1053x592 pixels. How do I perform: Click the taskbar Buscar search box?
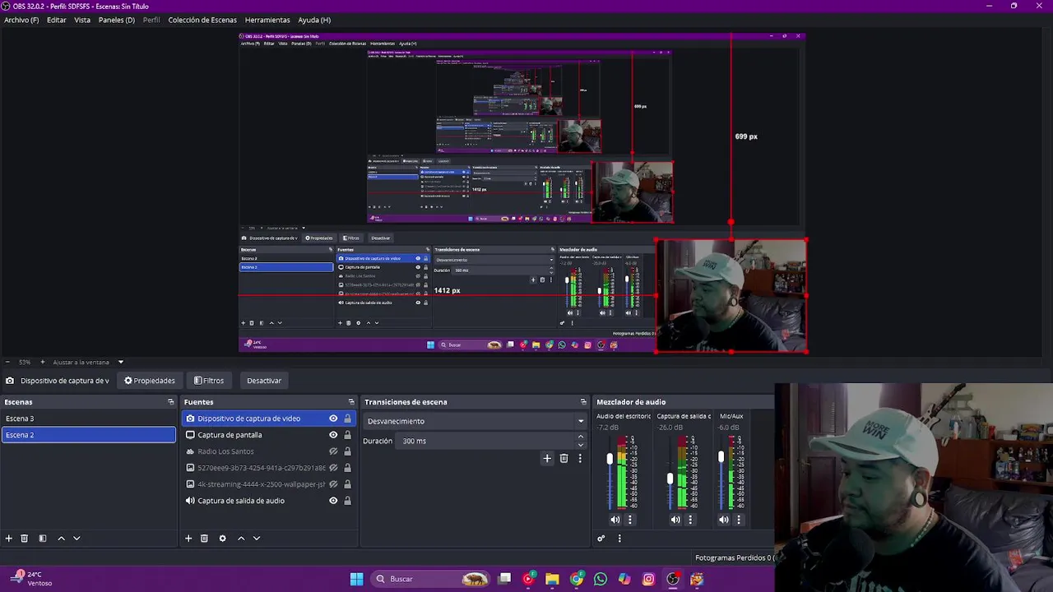pyautogui.click(x=430, y=579)
